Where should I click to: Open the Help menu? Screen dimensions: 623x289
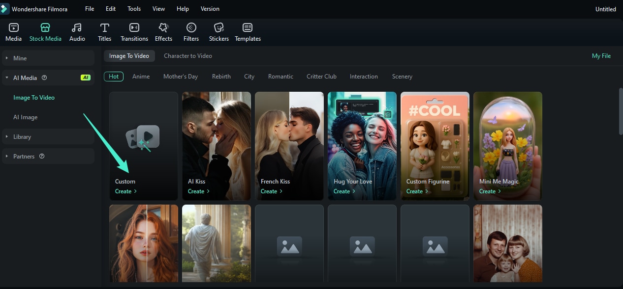pyautogui.click(x=183, y=9)
